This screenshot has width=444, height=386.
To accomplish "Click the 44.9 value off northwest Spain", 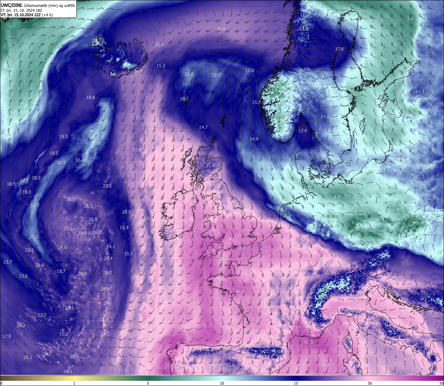I will (162, 368).
